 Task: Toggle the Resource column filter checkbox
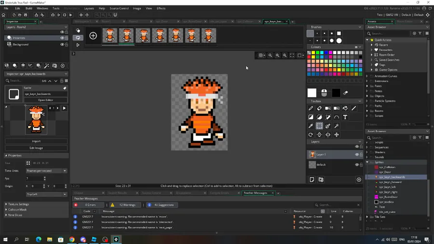pyautogui.click(x=323, y=211)
